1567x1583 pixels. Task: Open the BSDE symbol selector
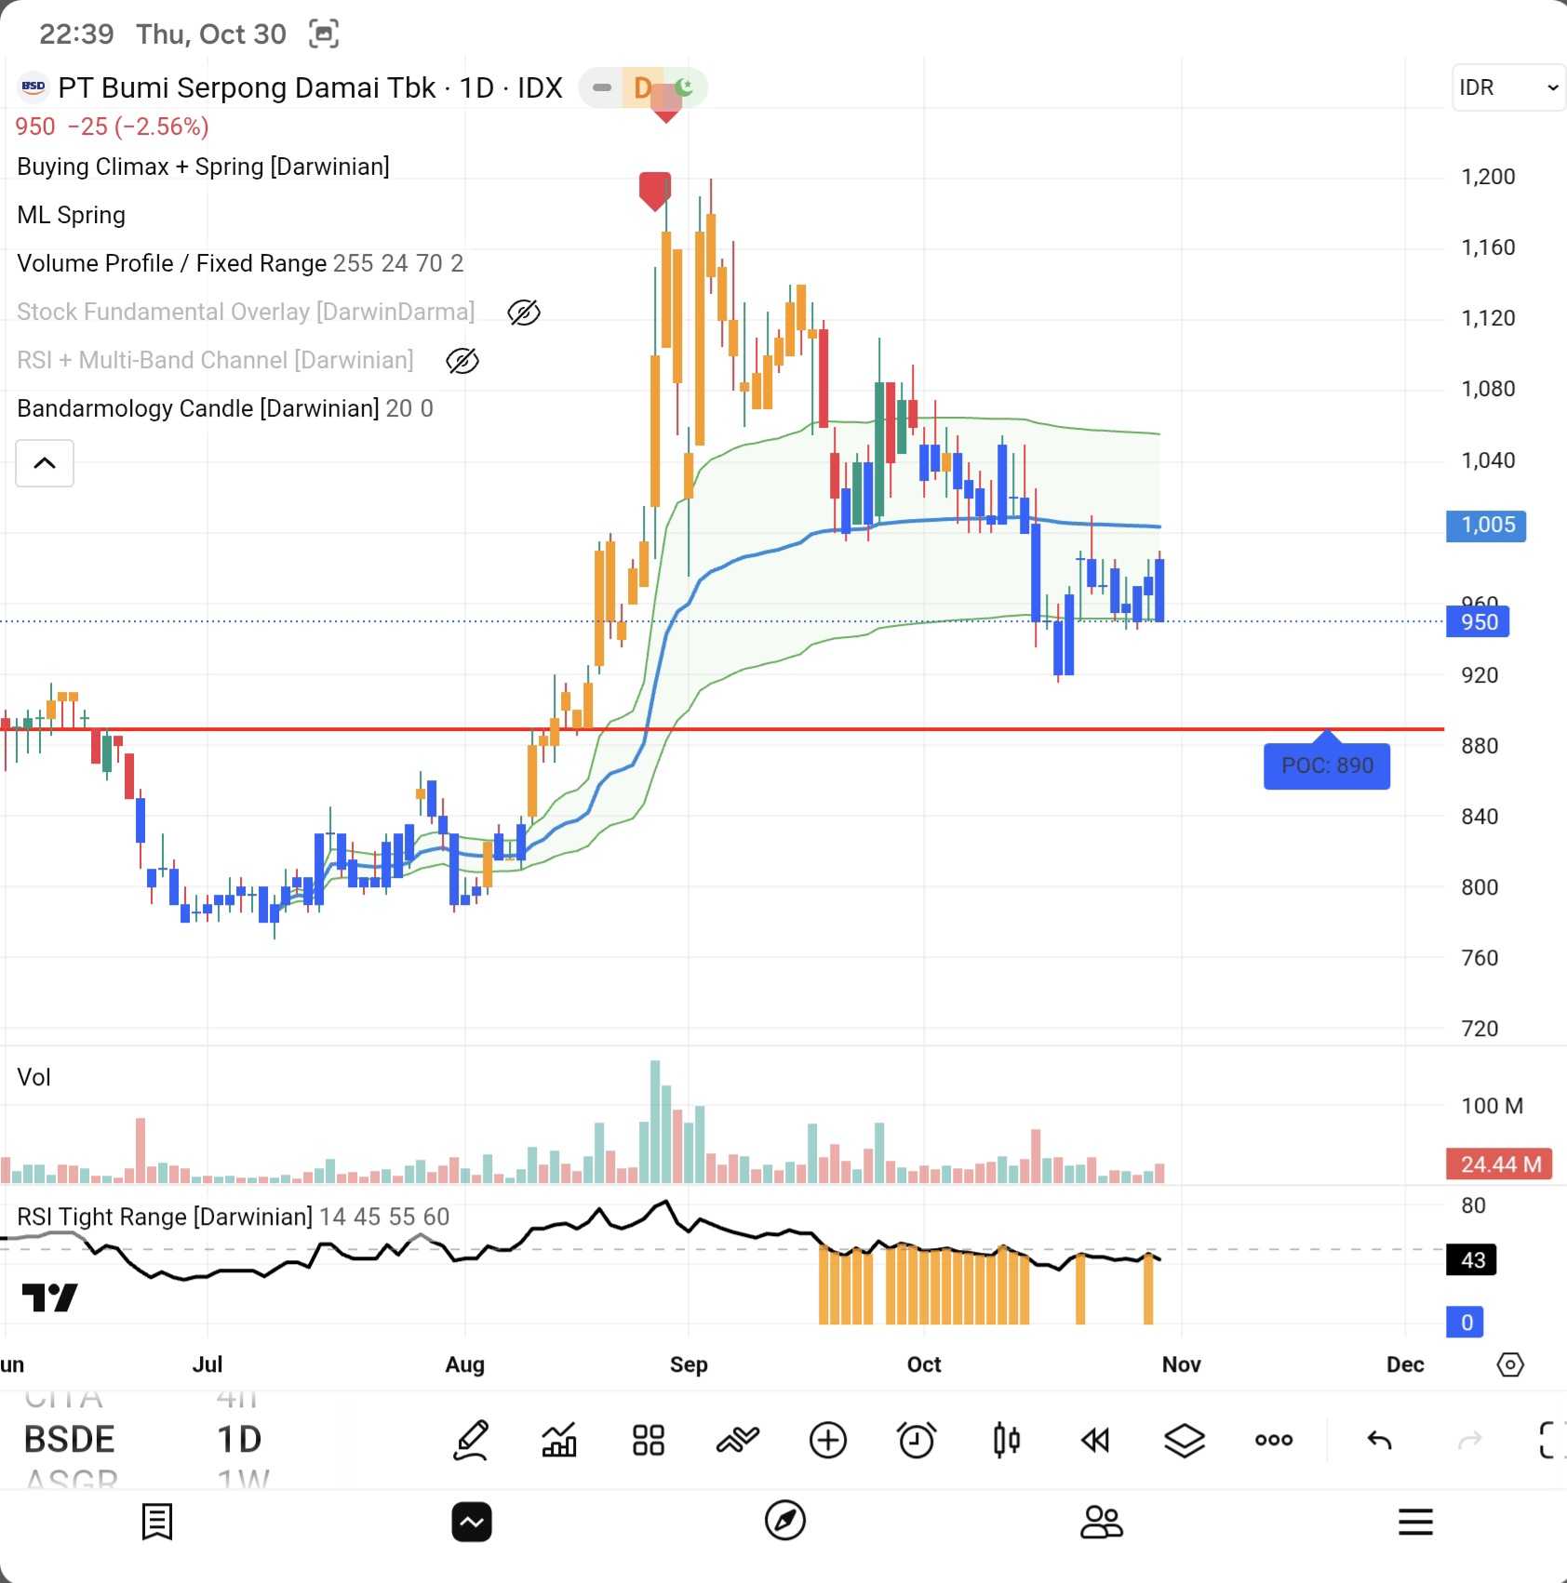point(69,1440)
